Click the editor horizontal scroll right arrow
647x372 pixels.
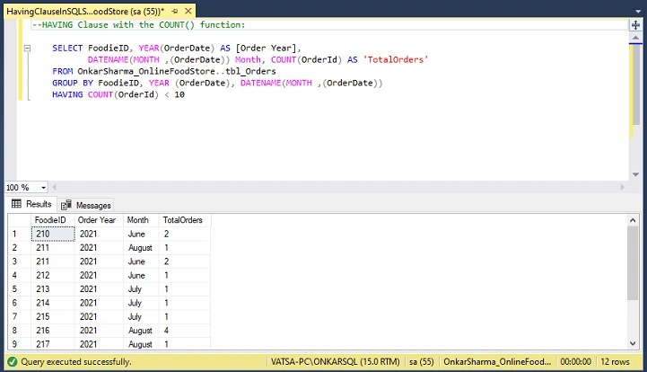pyautogui.click(x=623, y=187)
